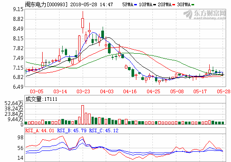Click the 8.82 price axis label

pyautogui.click(x=18, y=19)
